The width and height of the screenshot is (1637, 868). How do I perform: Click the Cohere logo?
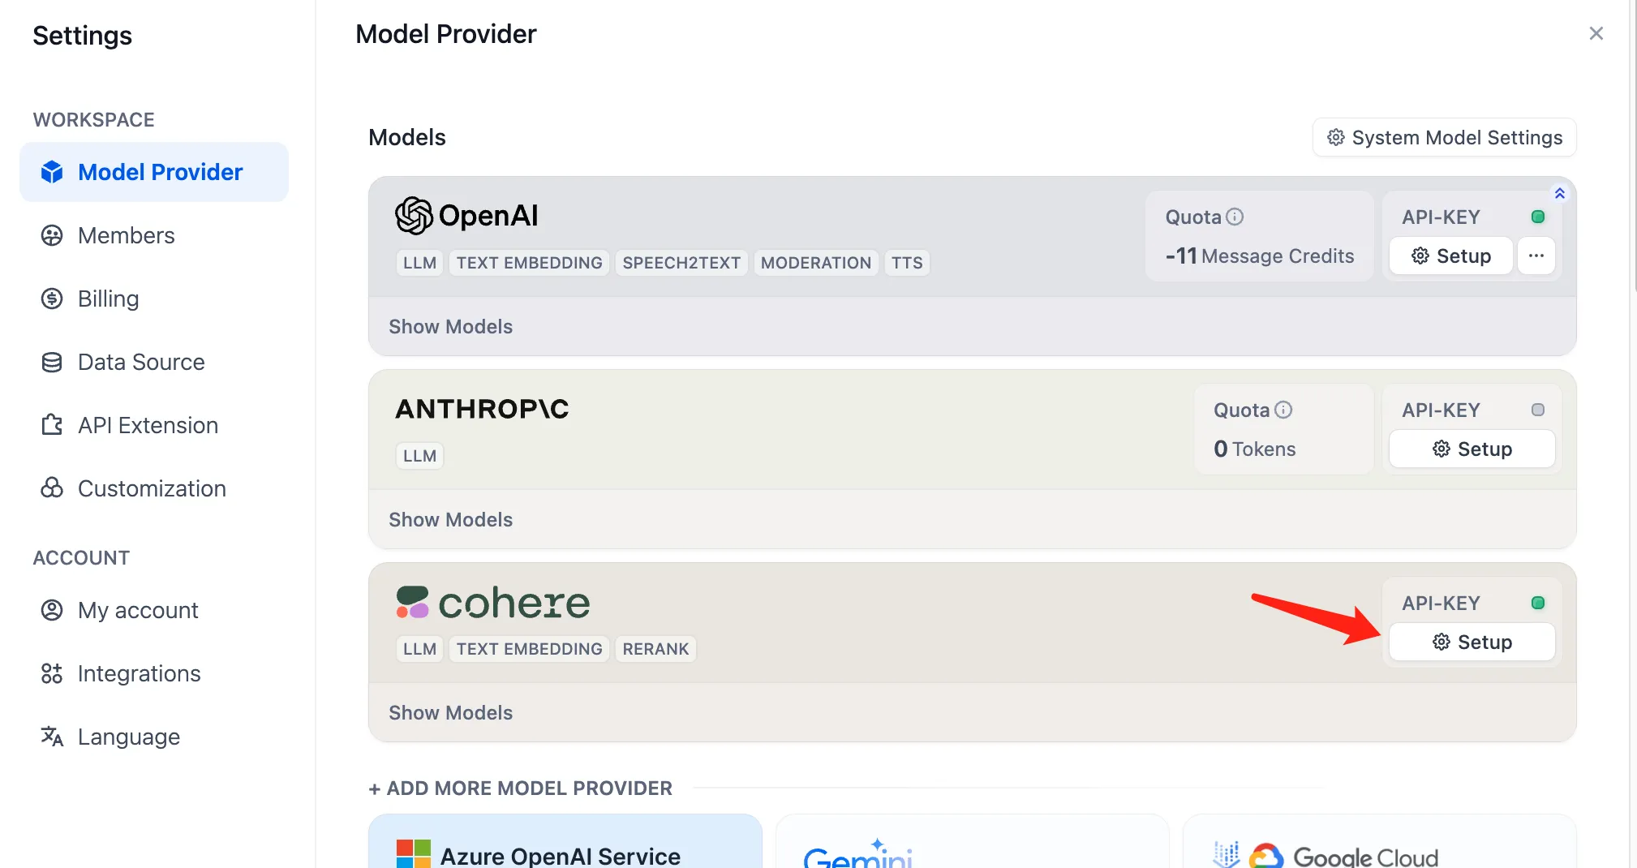pos(492,603)
